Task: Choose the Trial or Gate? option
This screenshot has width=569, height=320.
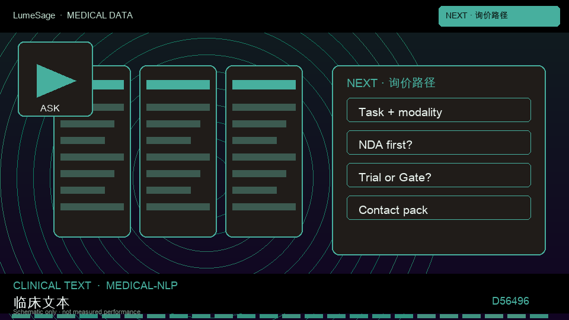Action: pyautogui.click(x=439, y=175)
